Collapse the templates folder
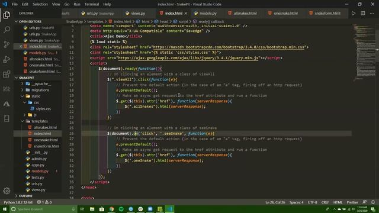Image resolution: width=379 pixels, height=213 pixels. [40, 121]
